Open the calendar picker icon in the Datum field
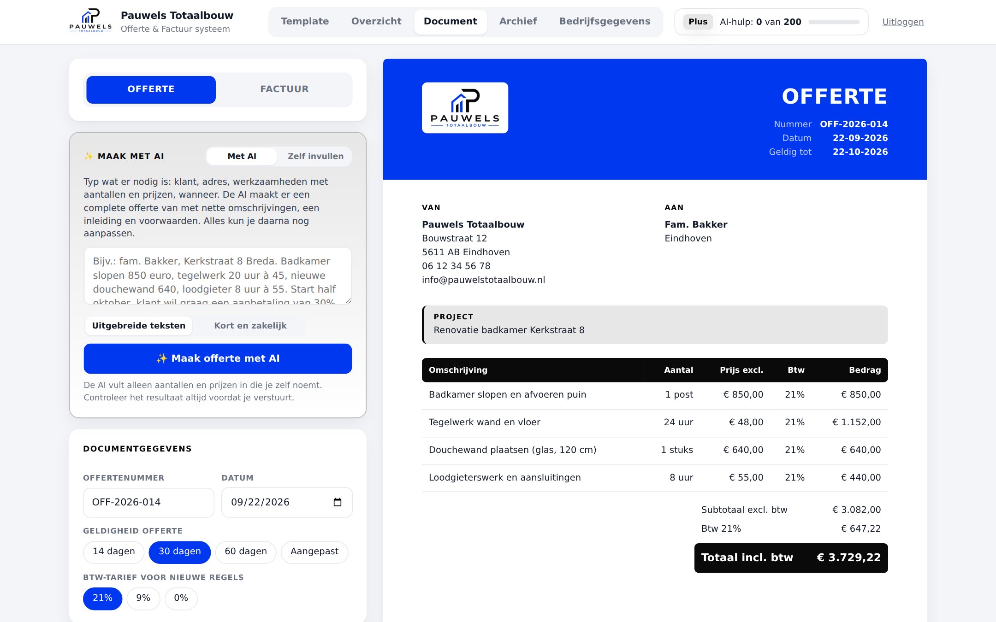 pyautogui.click(x=338, y=502)
